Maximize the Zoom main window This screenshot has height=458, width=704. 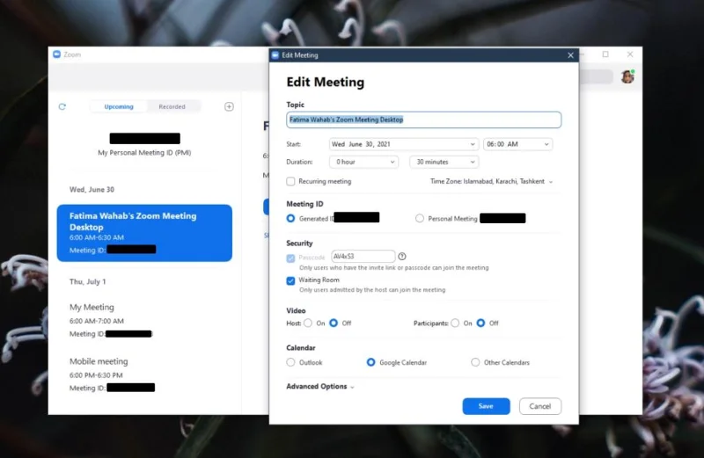pos(605,55)
